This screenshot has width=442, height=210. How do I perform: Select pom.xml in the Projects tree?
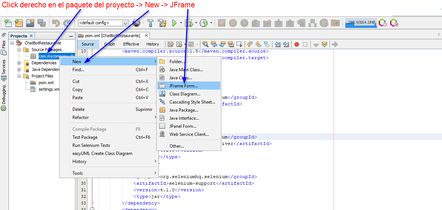pyautogui.click(x=46, y=83)
